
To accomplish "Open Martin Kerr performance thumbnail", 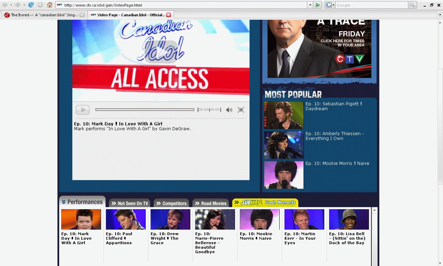I will click(x=304, y=219).
